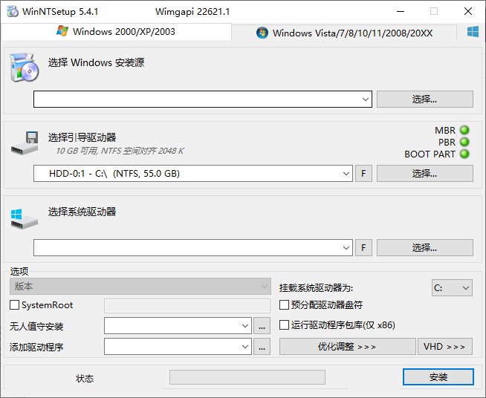
Task: Click the green MBR status indicator
Action: click(464, 130)
